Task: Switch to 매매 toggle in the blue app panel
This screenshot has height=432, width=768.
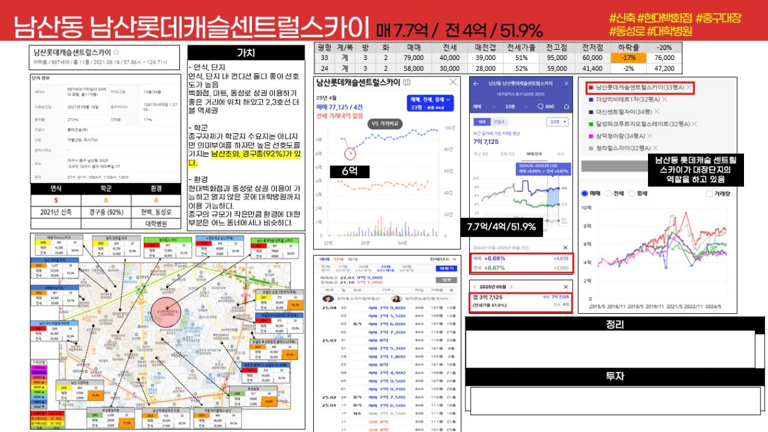Action: [x=483, y=122]
